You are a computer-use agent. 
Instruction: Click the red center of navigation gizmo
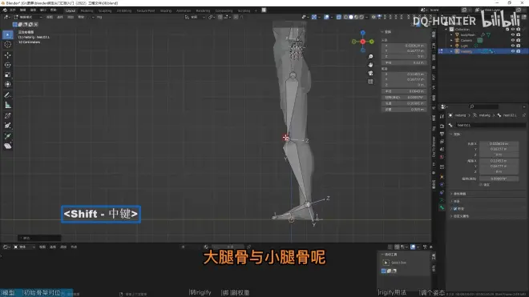(362, 42)
